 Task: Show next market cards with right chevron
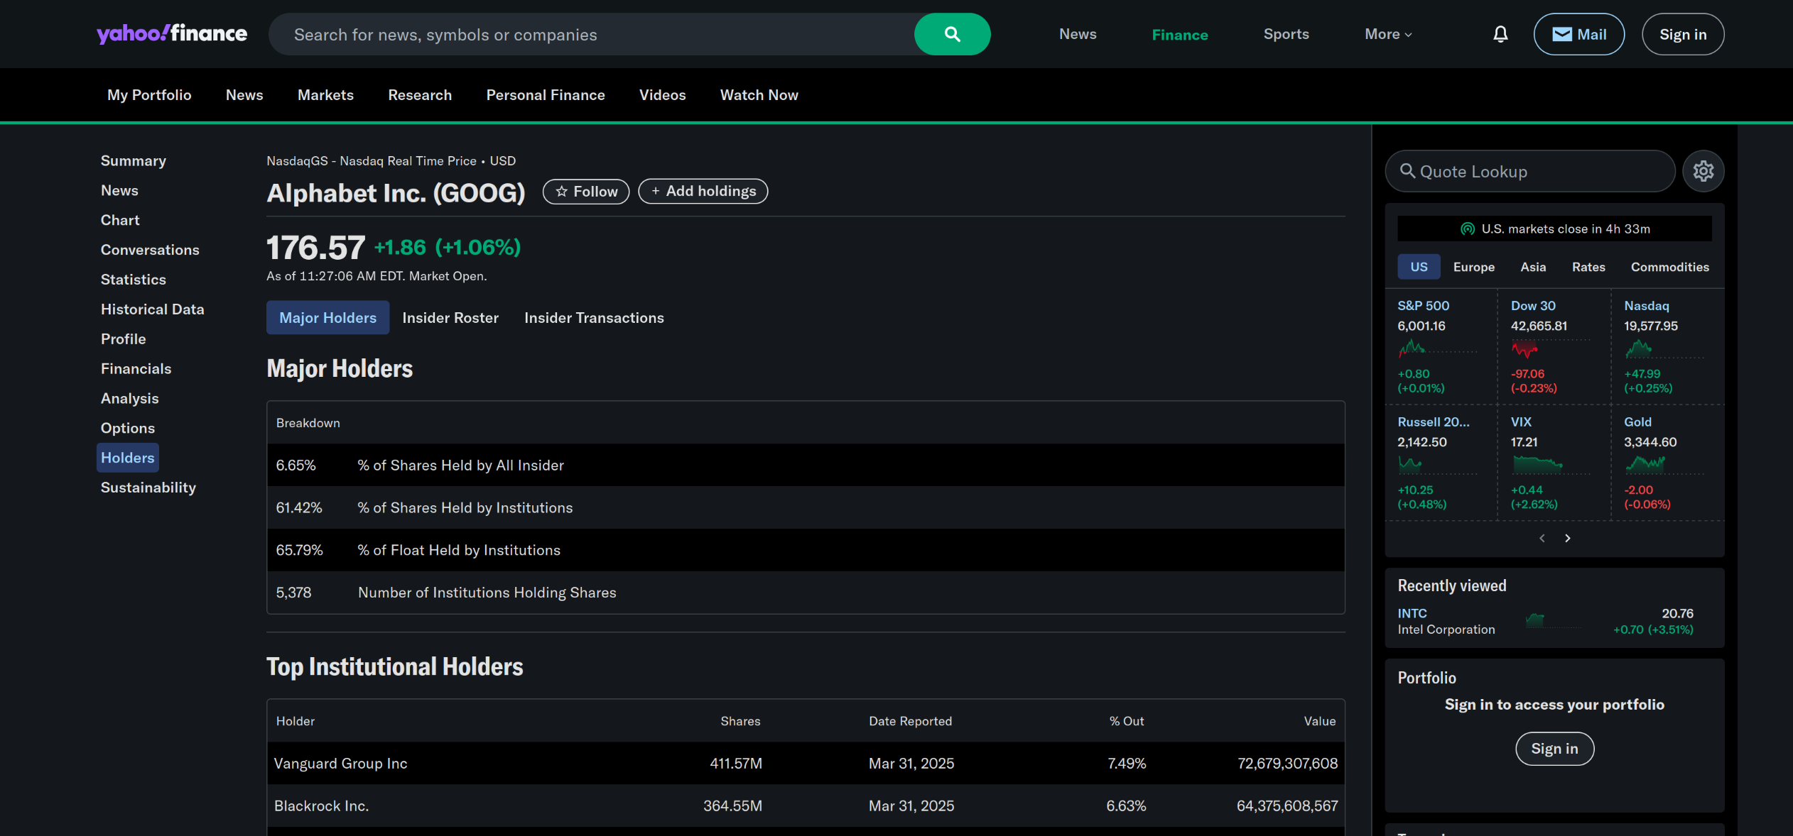1568,538
